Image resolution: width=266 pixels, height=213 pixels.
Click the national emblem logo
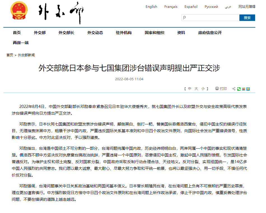point(19,11)
